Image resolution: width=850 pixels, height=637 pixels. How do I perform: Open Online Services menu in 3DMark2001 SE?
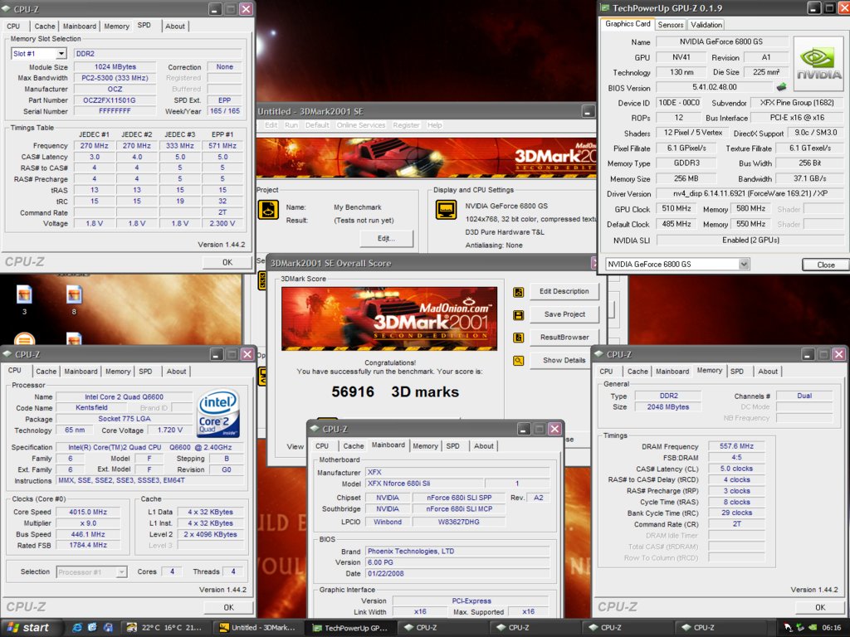[x=361, y=125]
